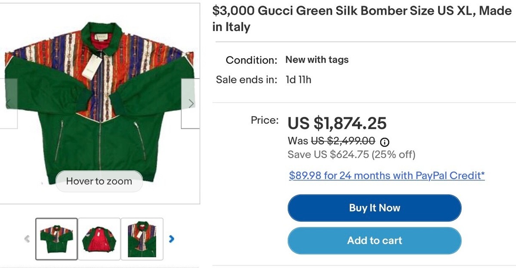Click the struck-through US $2,499.00 price
The height and width of the screenshot is (268, 516).
(x=343, y=141)
